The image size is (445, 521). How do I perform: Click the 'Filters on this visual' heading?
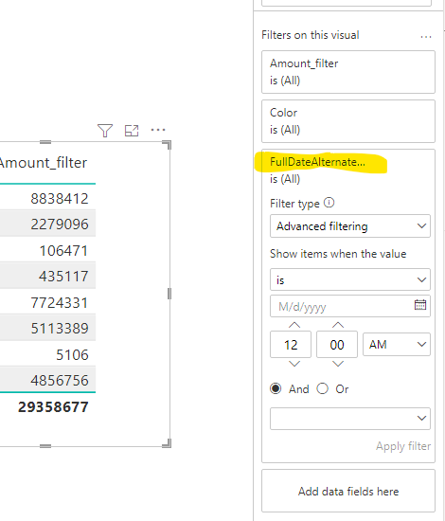pos(311,35)
